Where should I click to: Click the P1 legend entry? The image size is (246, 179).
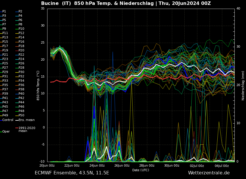(x=3, y=12)
